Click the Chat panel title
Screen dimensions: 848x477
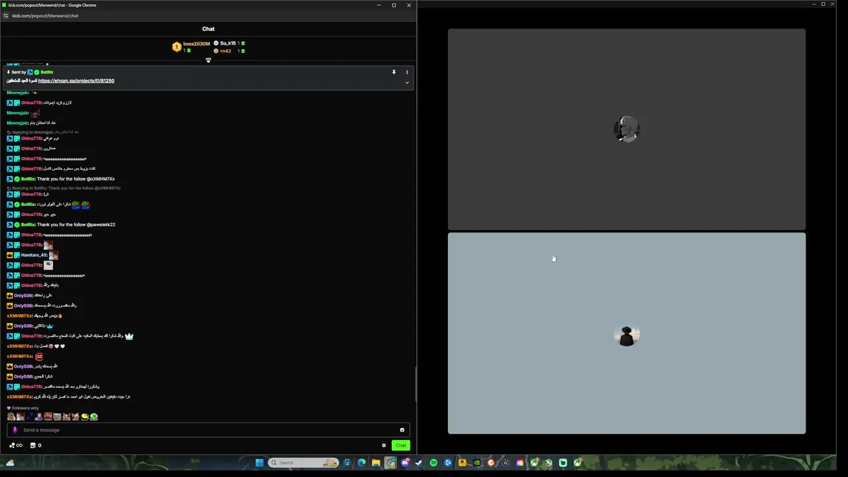click(x=208, y=29)
